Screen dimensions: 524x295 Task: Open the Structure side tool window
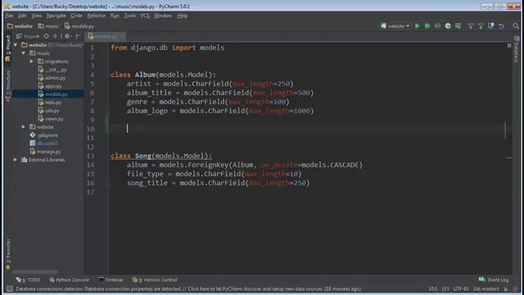point(8,86)
